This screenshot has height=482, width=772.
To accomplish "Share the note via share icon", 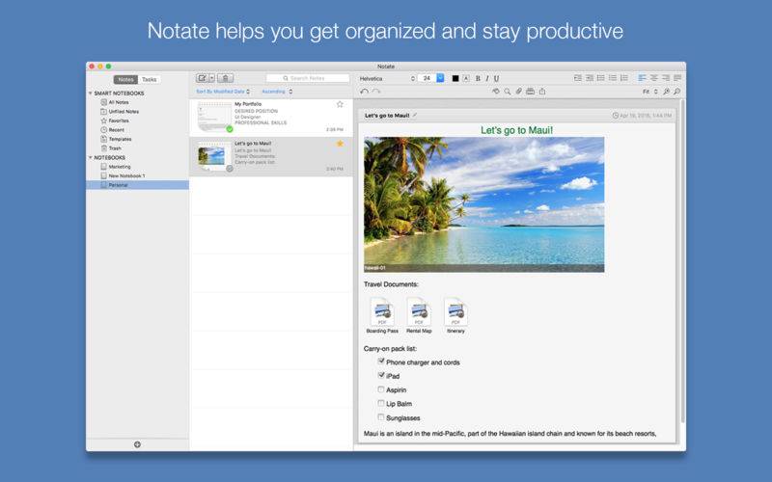I will 542,92.
